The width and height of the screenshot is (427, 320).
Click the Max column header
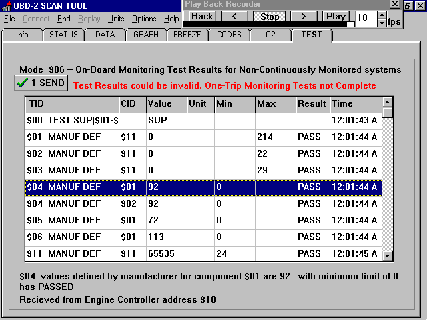pos(276,104)
